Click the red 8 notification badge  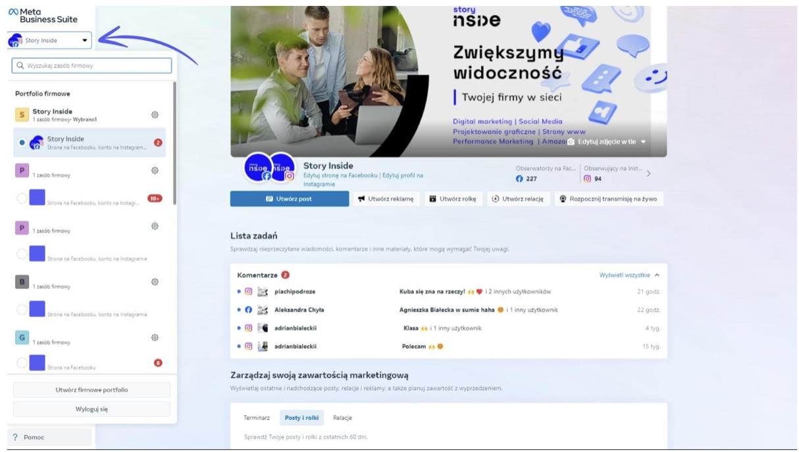[x=158, y=363]
